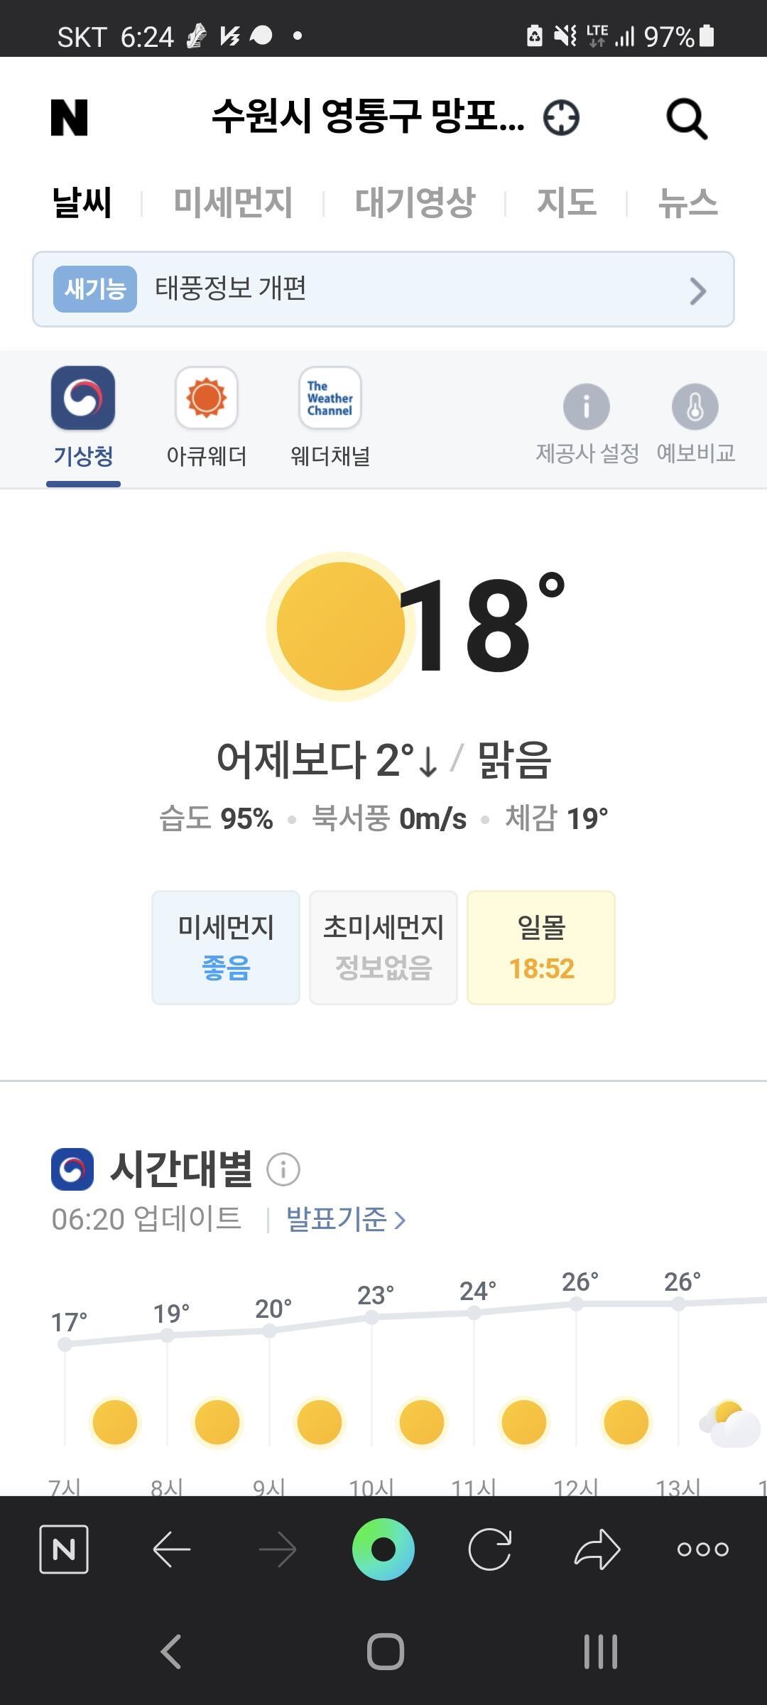Tap the 일몰 18:52 card
Viewport: 767px width, 1705px height.
[541, 947]
